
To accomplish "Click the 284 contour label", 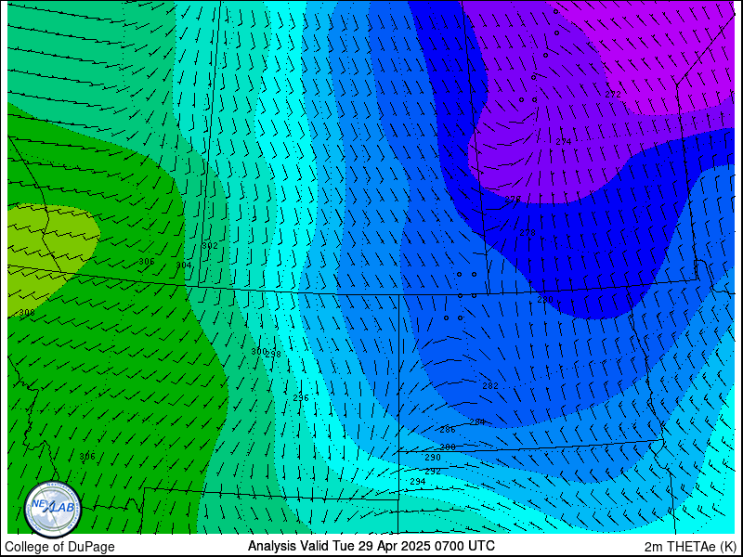I will 477,421.
